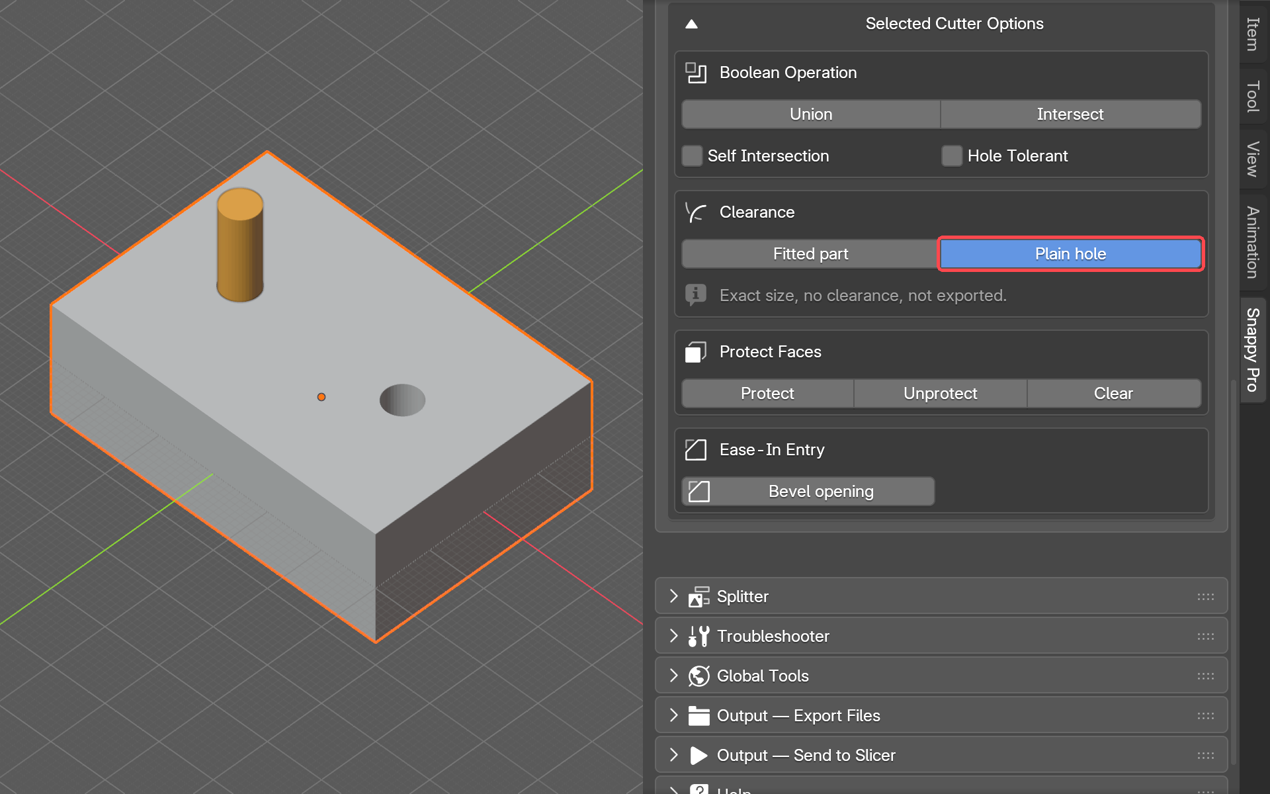This screenshot has width=1270, height=794.
Task: Open the Tool sidebar tab
Action: click(x=1253, y=96)
